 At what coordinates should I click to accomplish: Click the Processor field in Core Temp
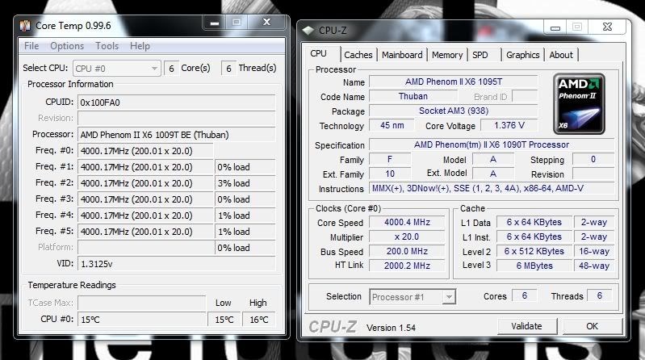[176, 135]
